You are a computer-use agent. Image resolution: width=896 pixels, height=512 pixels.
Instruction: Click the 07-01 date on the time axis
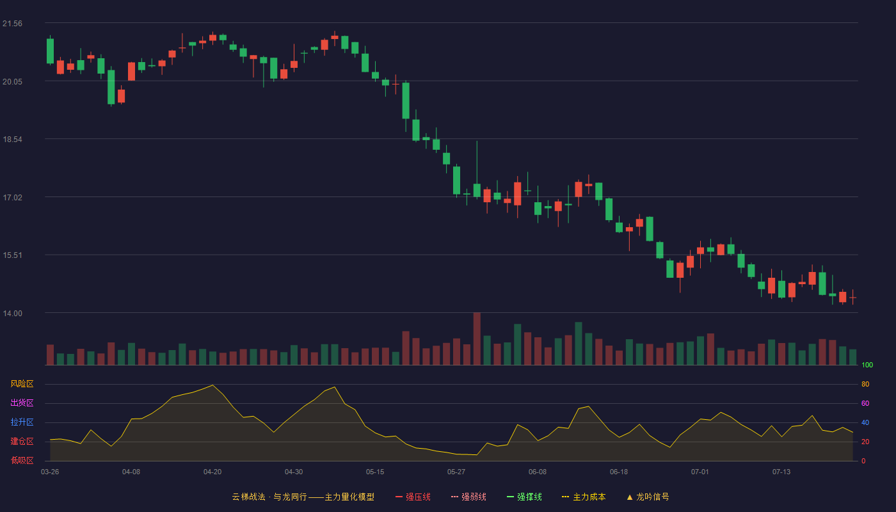pyautogui.click(x=700, y=472)
